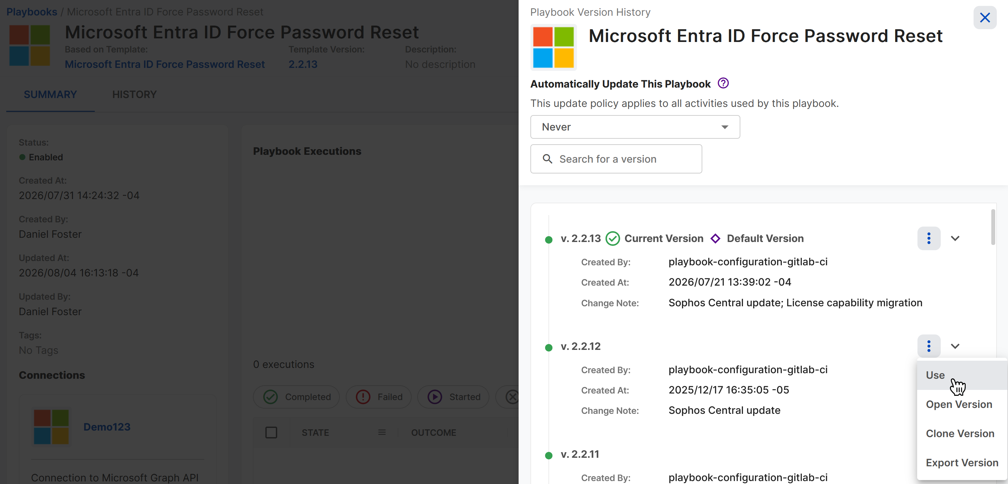Select Export Version in the menu

[x=962, y=462]
